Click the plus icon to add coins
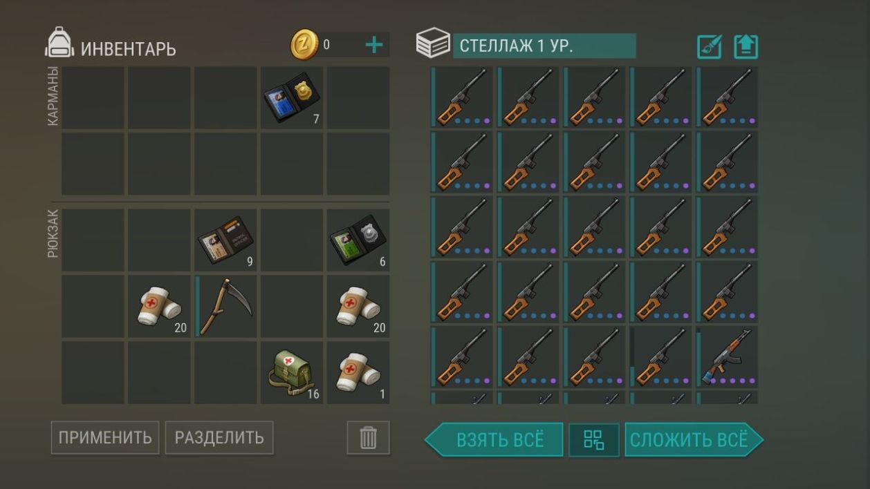 pyautogui.click(x=373, y=46)
